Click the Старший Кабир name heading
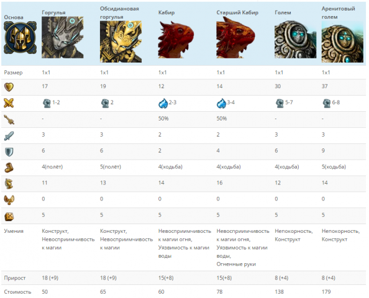 click(237, 12)
